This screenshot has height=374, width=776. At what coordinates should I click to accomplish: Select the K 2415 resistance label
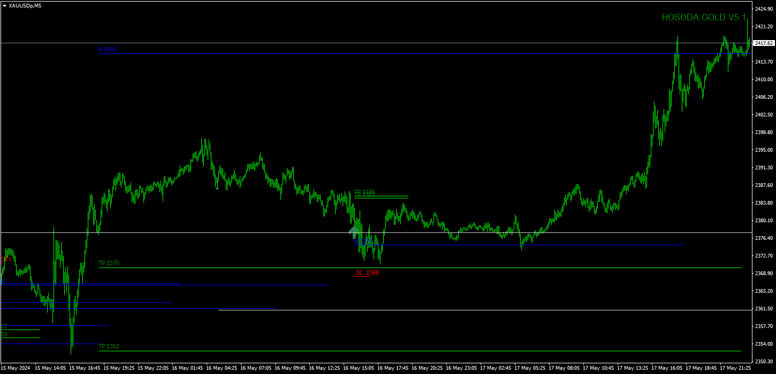106,49
